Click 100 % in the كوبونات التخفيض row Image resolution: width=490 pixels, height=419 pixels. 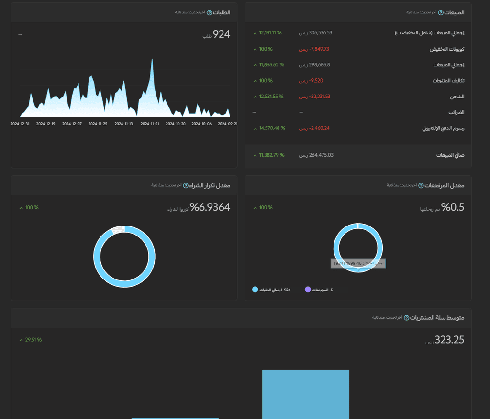point(266,49)
